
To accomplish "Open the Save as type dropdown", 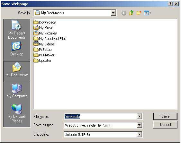I will pos(139,125).
